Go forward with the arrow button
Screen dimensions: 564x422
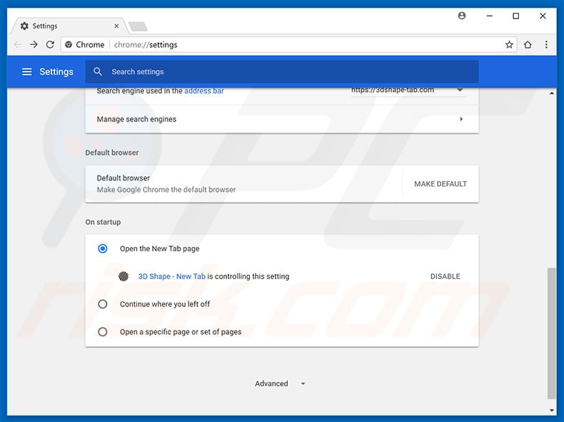click(x=34, y=44)
